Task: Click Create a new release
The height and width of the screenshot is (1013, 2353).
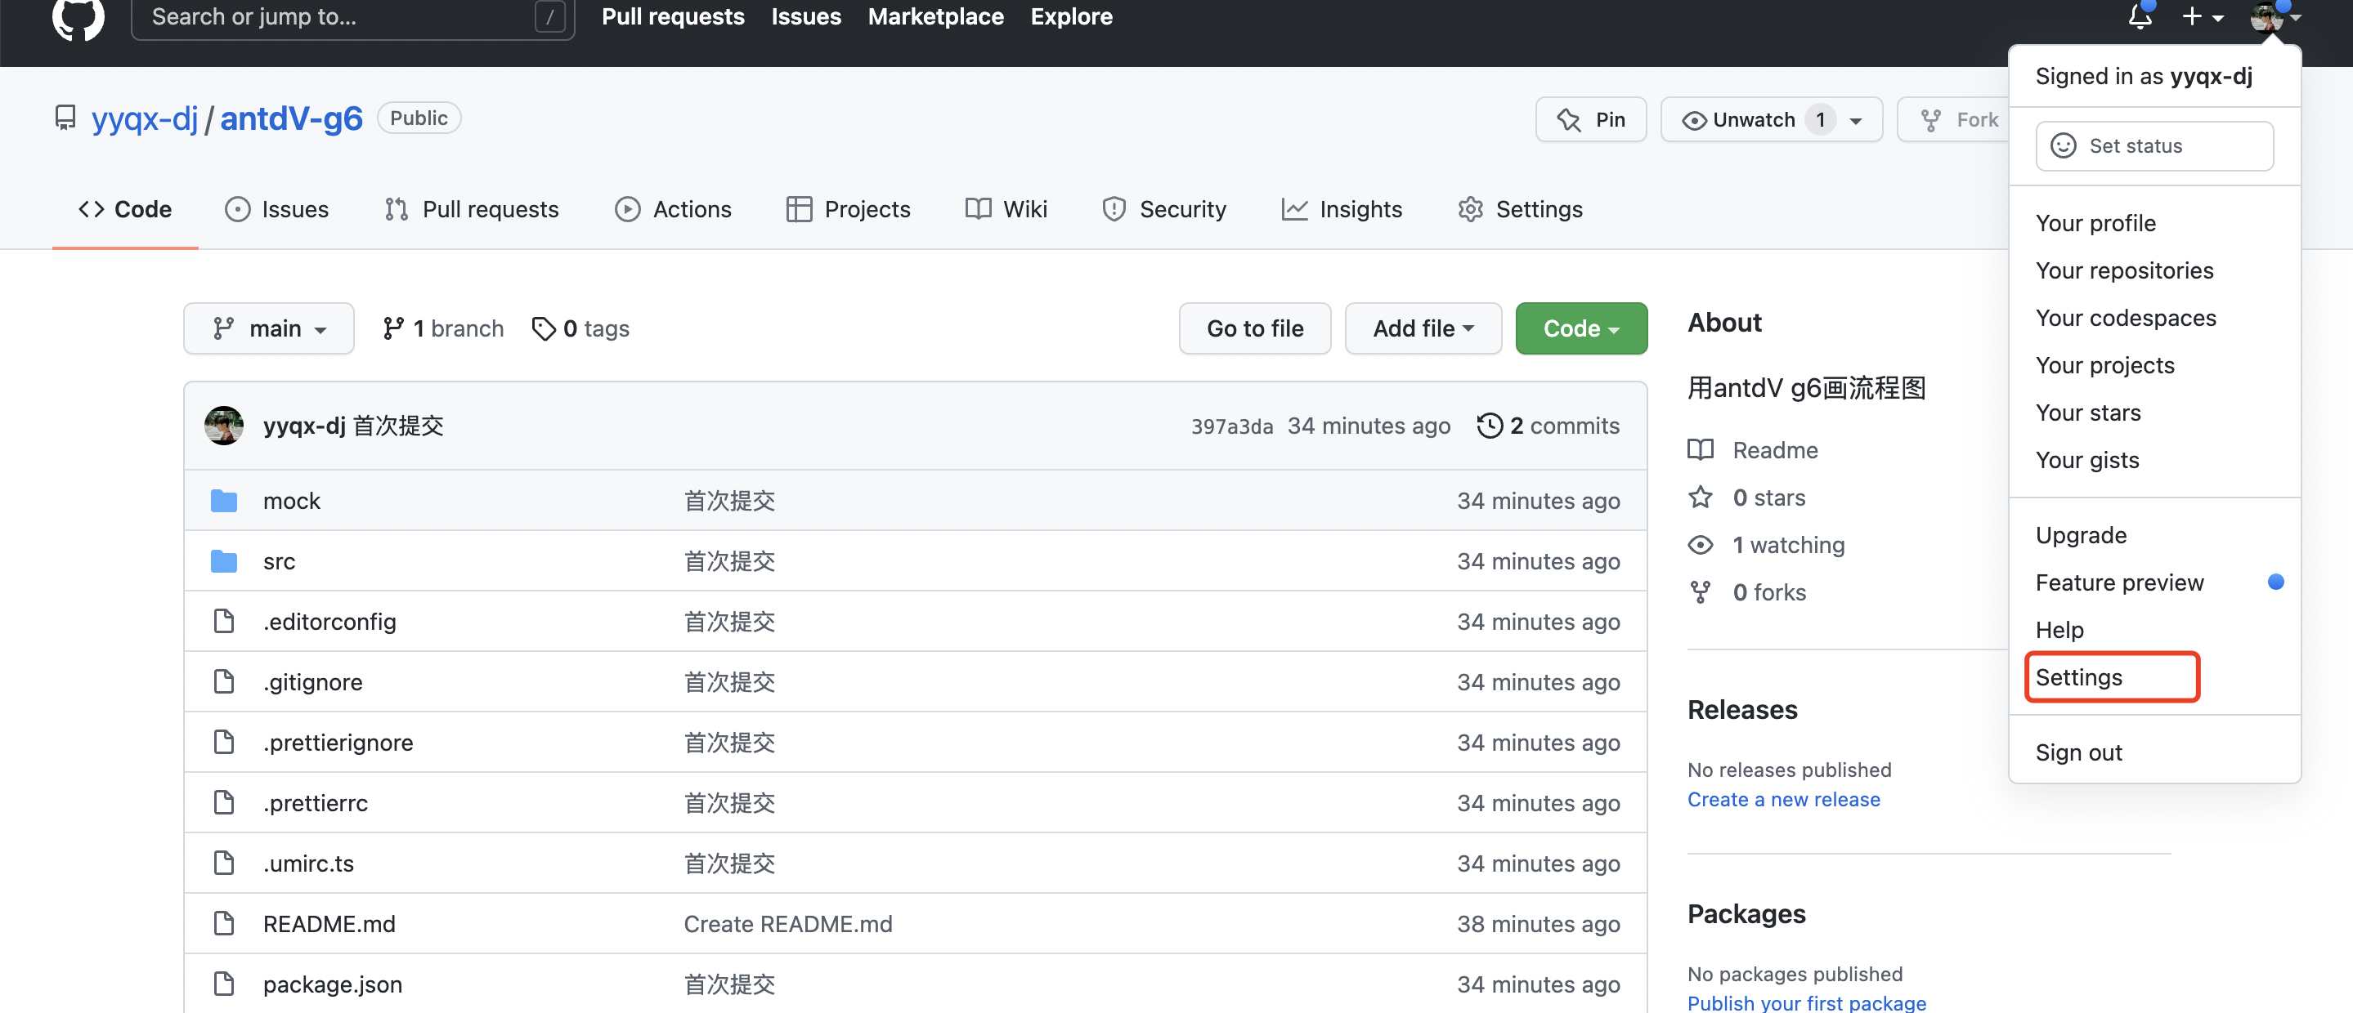Action: 1783,800
